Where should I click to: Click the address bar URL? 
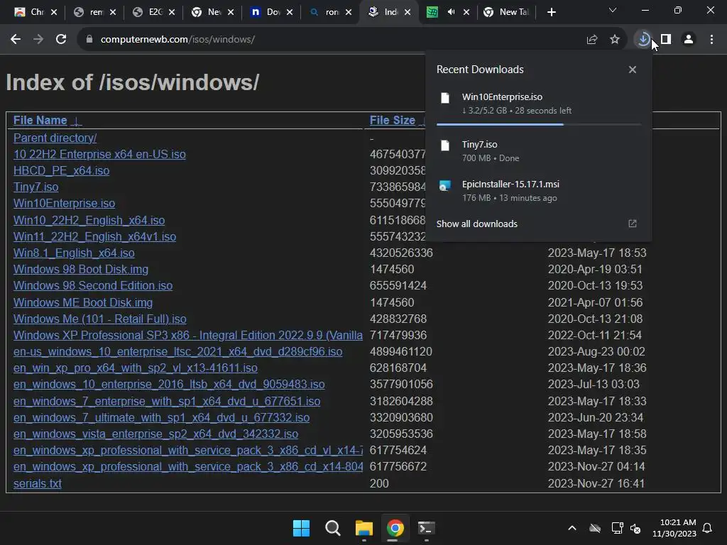(x=177, y=40)
